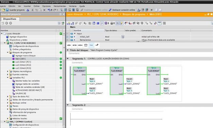Click the print icon in main toolbar

pyautogui.click(x=28, y=10)
